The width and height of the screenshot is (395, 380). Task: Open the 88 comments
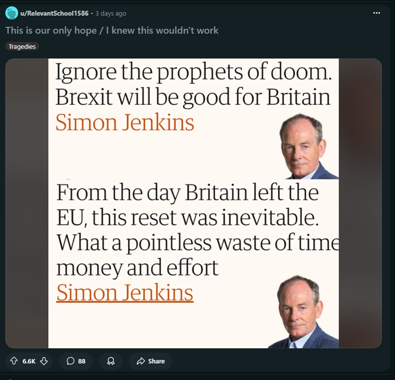point(76,361)
